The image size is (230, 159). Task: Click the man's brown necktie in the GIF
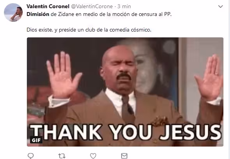tap(128, 109)
